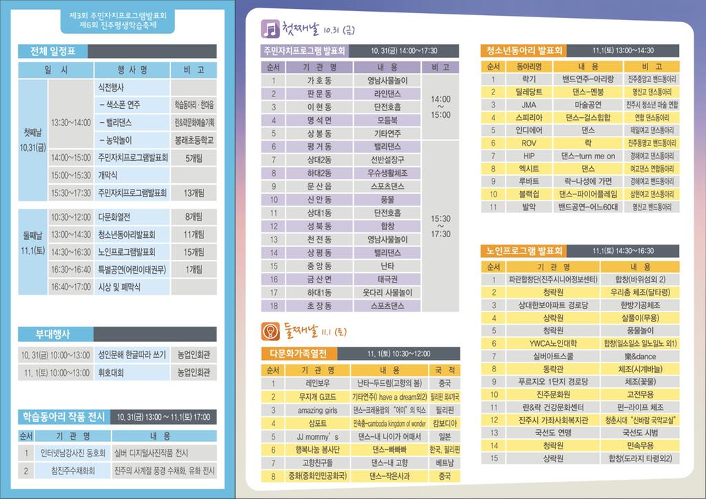Select the 농악놀이 entry in schedule

pyautogui.click(x=132, y=141)
